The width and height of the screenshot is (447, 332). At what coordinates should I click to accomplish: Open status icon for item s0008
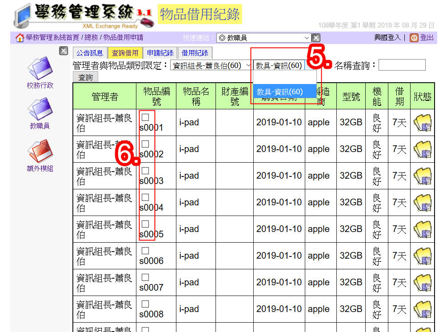click(423, 309)
